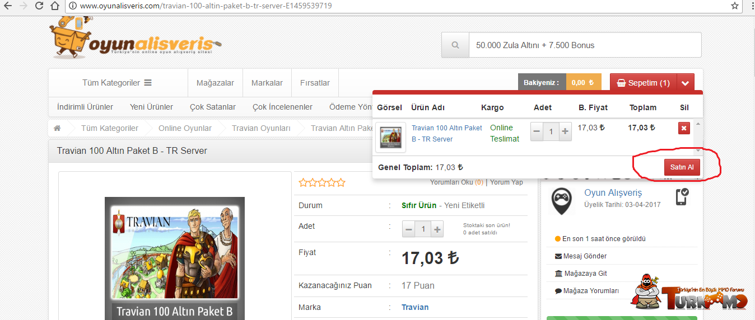
Task: Go to Travian Oyunları breadcrumb
Action: point(261,128)
